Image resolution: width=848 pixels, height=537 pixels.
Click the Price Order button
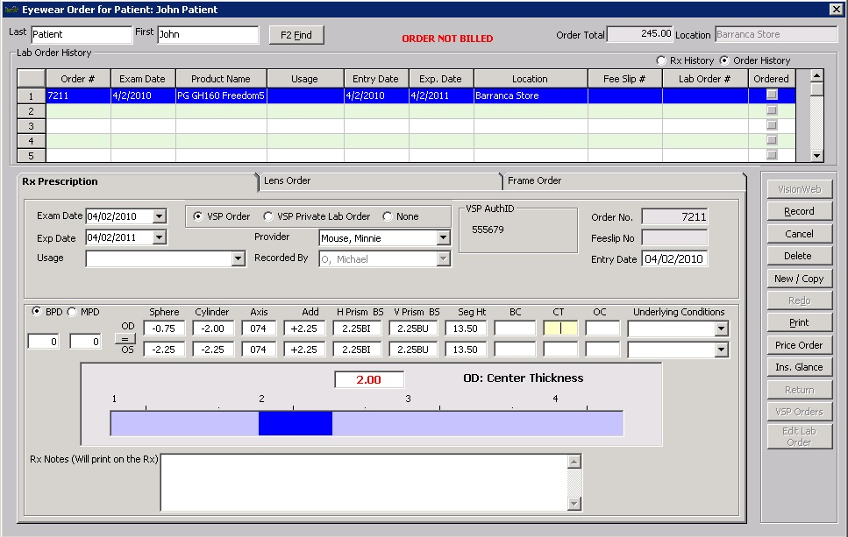tap(799, 345)
